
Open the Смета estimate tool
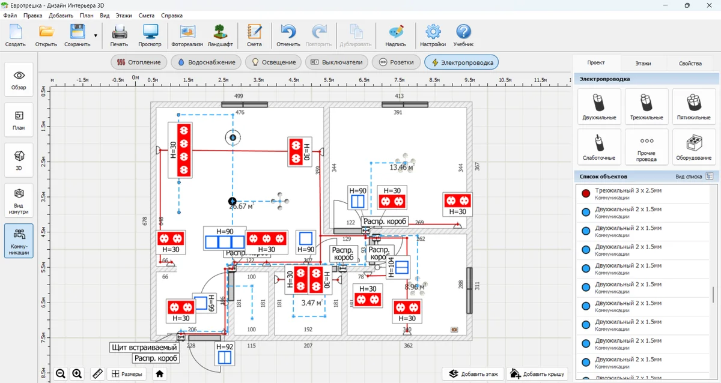coord(254,35)
